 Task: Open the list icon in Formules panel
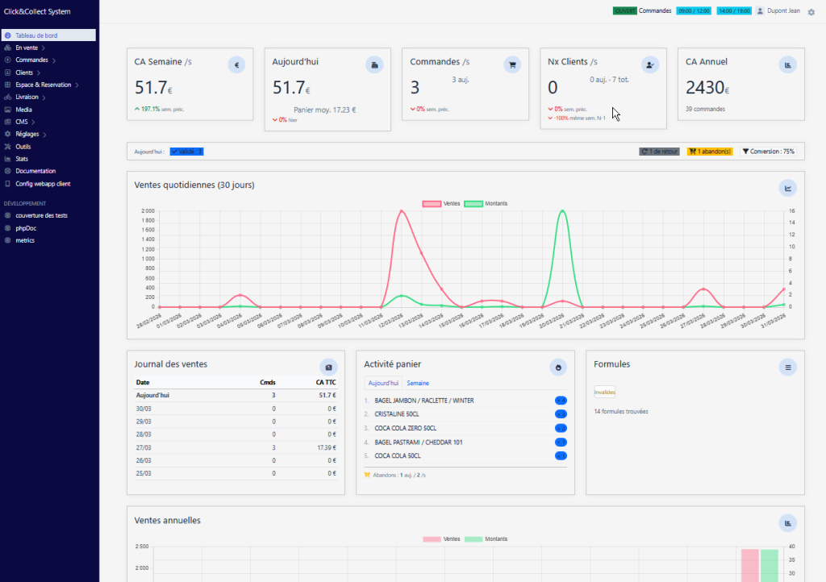(787, 367)
